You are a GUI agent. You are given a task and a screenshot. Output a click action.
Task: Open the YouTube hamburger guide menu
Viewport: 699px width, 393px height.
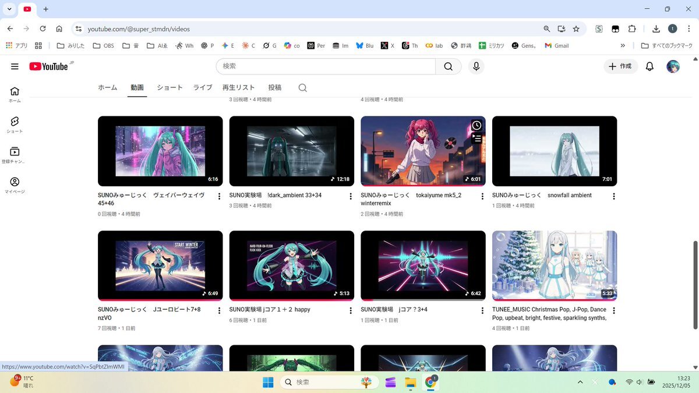coord(15,66)
